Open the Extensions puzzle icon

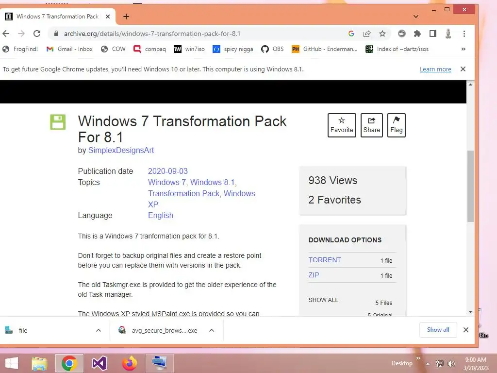[x=417, y=34]
